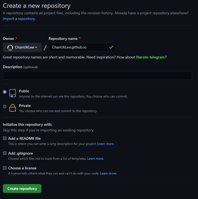Open Learn more link for README
The width and height of the screenshot is (198, 199).
(106, 144)
